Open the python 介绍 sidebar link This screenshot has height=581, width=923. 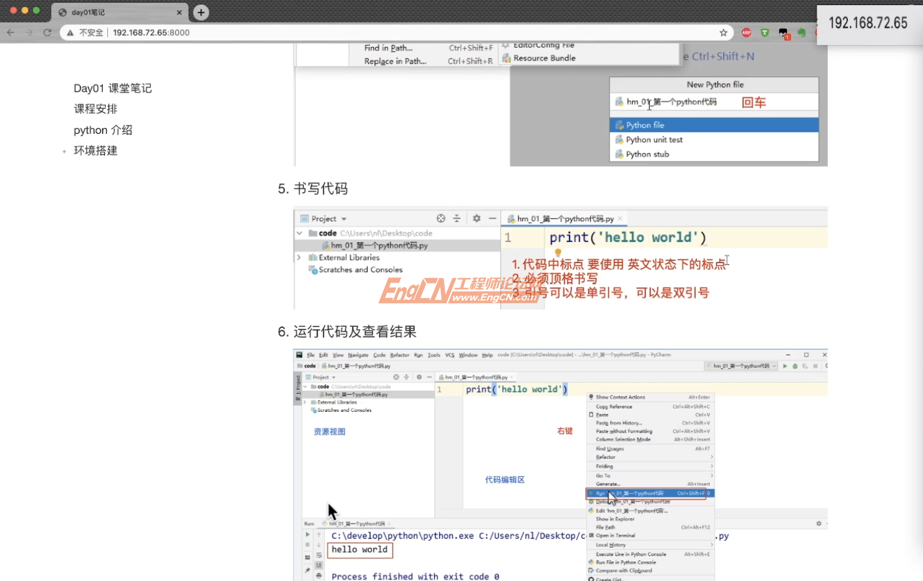click(103, 130)
